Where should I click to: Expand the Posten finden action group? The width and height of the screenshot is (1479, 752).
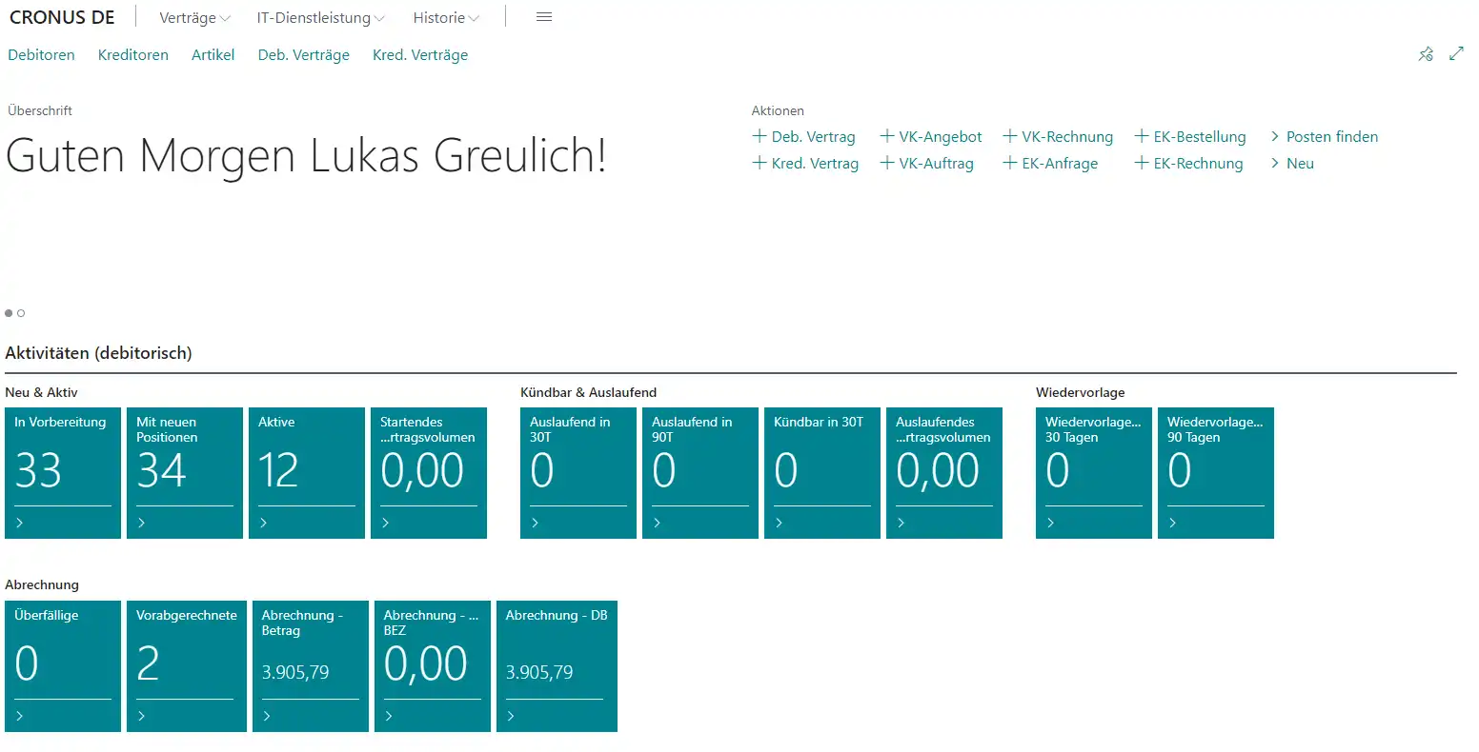tap(1324, 137)
